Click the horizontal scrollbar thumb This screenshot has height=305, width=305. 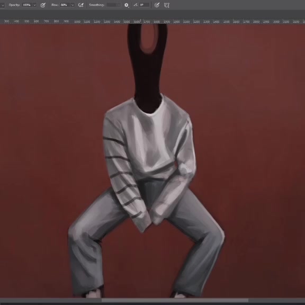click(175, 301)
